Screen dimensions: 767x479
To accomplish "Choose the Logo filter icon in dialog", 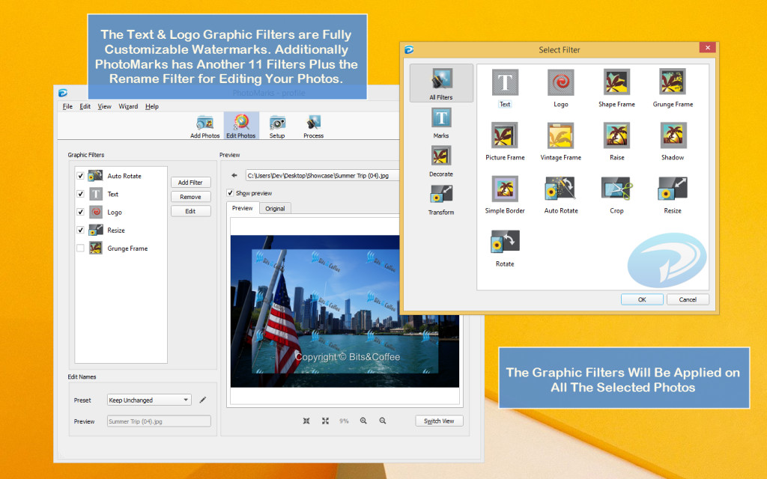I will pyautogui.click(x=560, y=88).
